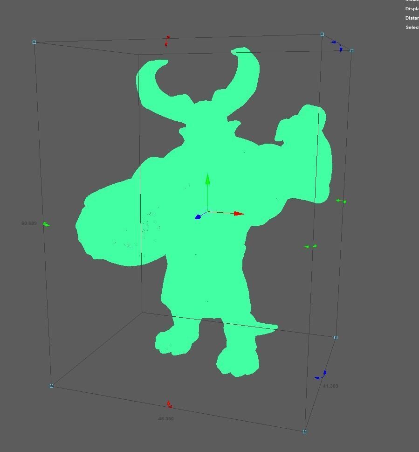Open the partially visible 'Selec' panel entry
This screenshot has width=419, height=452.
click(x=412, y=27)
